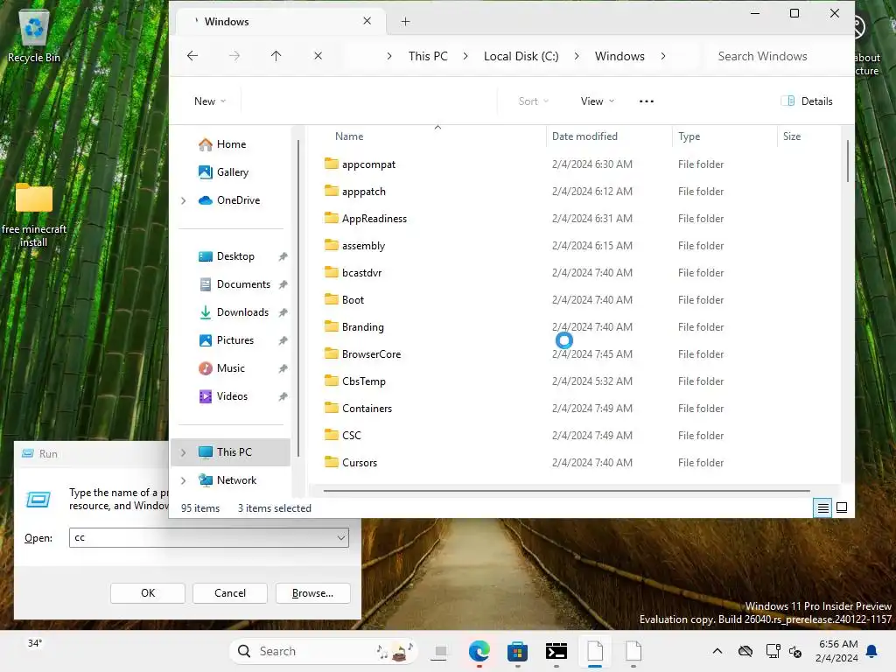This screenshot has width=896, height=672.
Task: Click Cancel in the Run dialog
Action: click(x=230, y=593)
